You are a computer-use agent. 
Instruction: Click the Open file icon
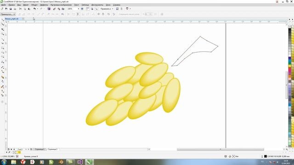6,9
